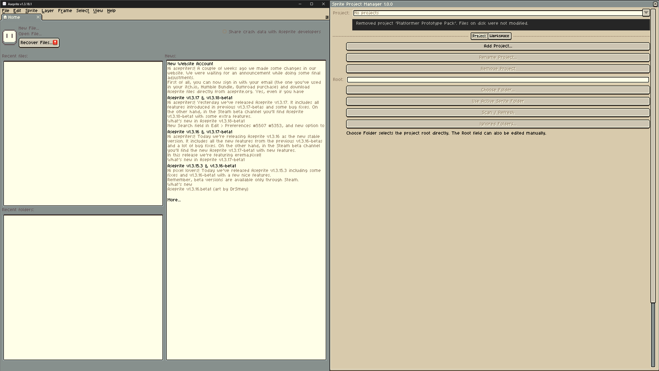Image resolution: width=659 pixels, height=371 pixels.
Task: Minimize the Aseprite window
Action: point(300,4)
